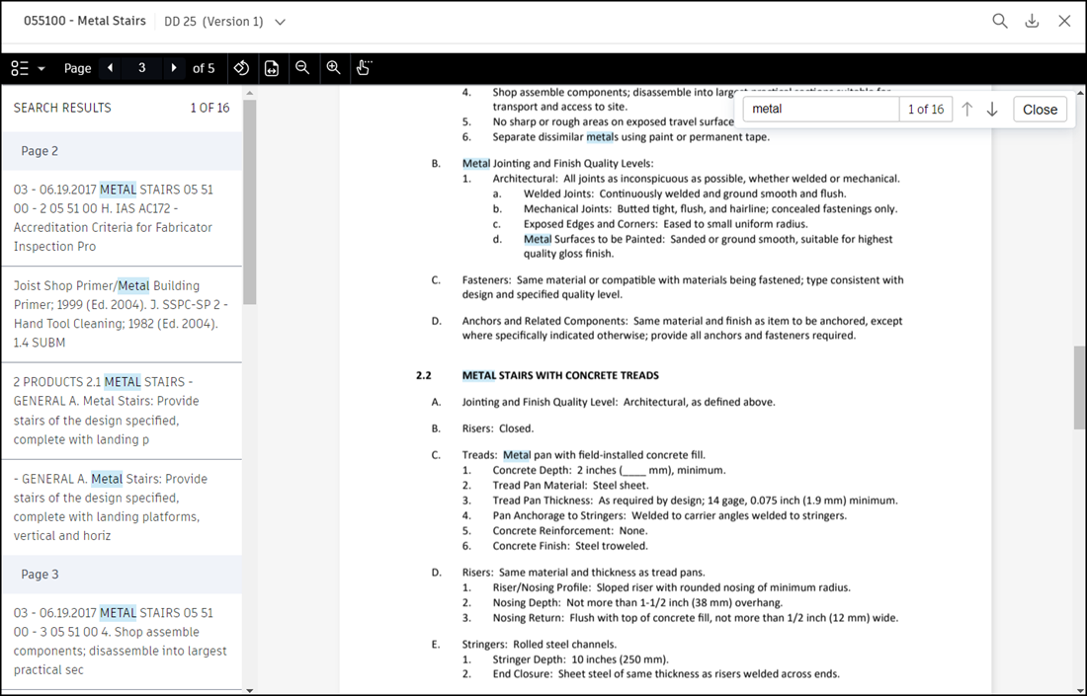Click 'Stringers: Rolled steel channels' line
Image resolution: width=1087 pixels, height=696 pixels.
pyautogui.click(x=540, y=644)
